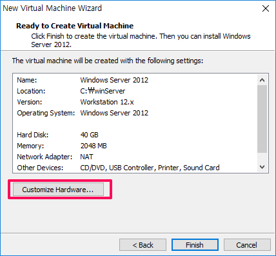Select the Network Adapter value 'NAT'
276x256 pixels.
pos(86,157)
